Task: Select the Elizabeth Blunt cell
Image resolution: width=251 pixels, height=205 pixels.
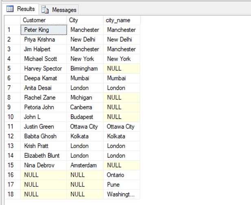Action: (x=44, y=156)
